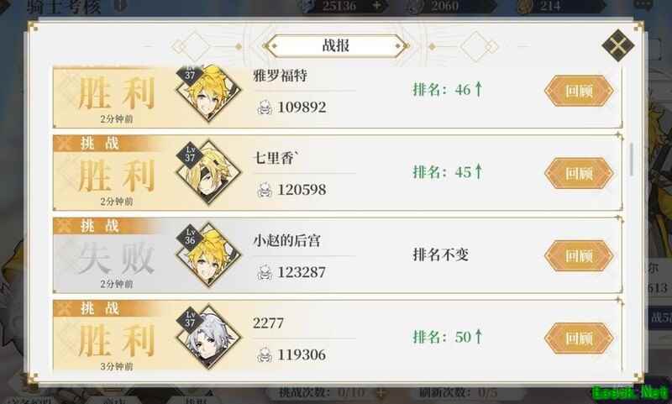Select the 七里香` player name
The width and height of the screenshot is (672, 404).
pyautogui.click(x=276, y=158)
